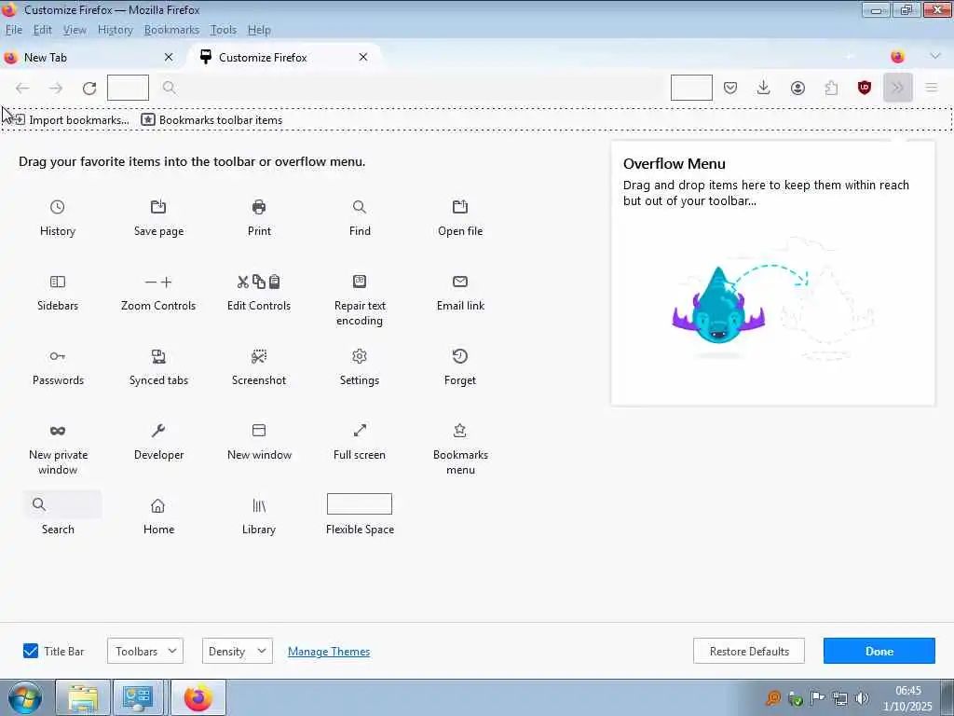The image size is (954, 716).
Task: Expand the list all tabs chevron
Action: tap(935, 57)
